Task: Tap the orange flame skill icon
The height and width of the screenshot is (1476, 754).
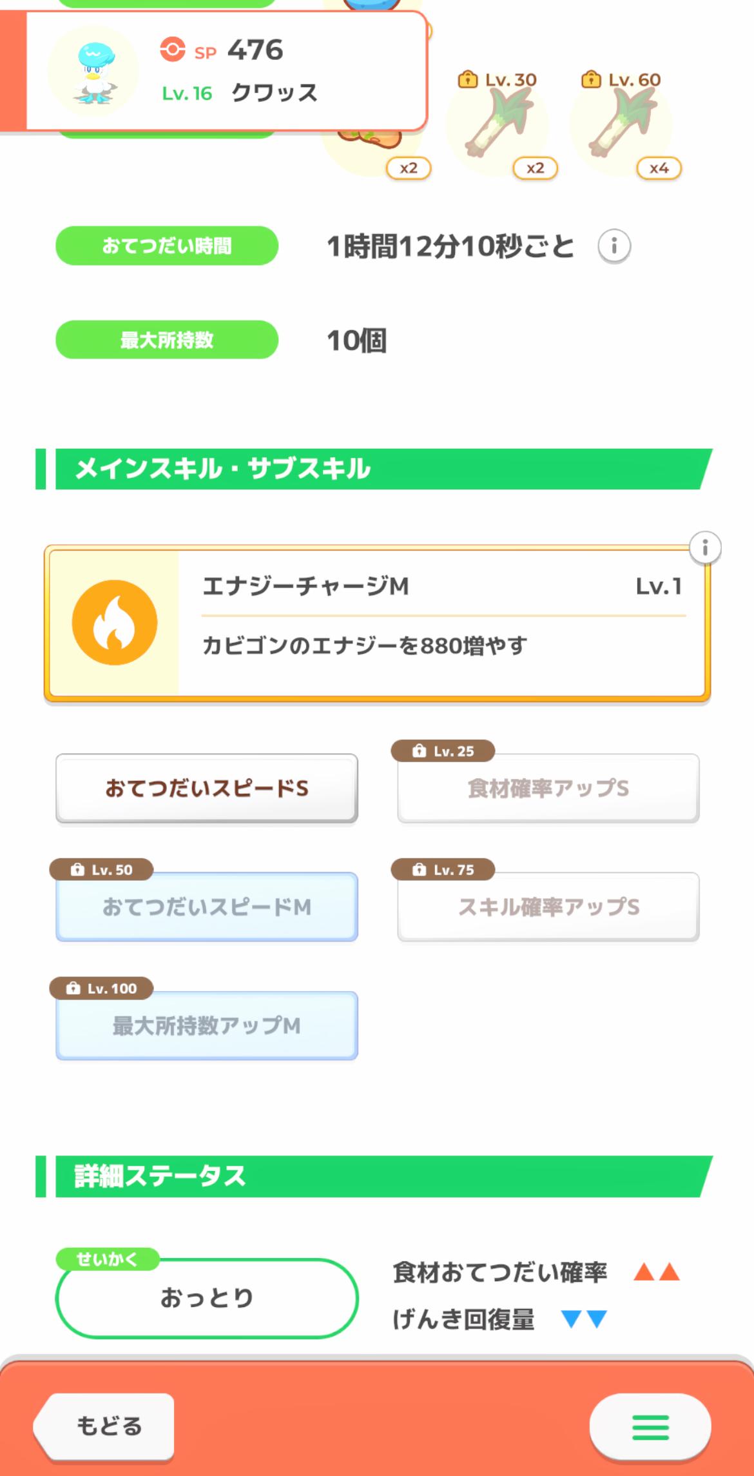Action: (115, 622)
